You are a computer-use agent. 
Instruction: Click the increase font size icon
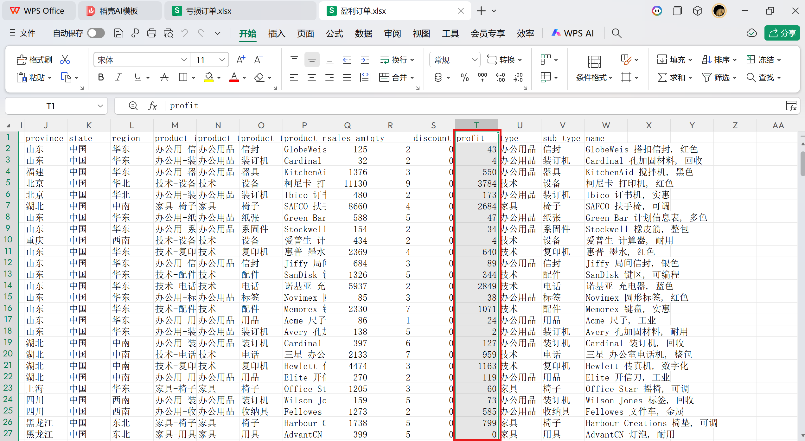click(241, 60)
